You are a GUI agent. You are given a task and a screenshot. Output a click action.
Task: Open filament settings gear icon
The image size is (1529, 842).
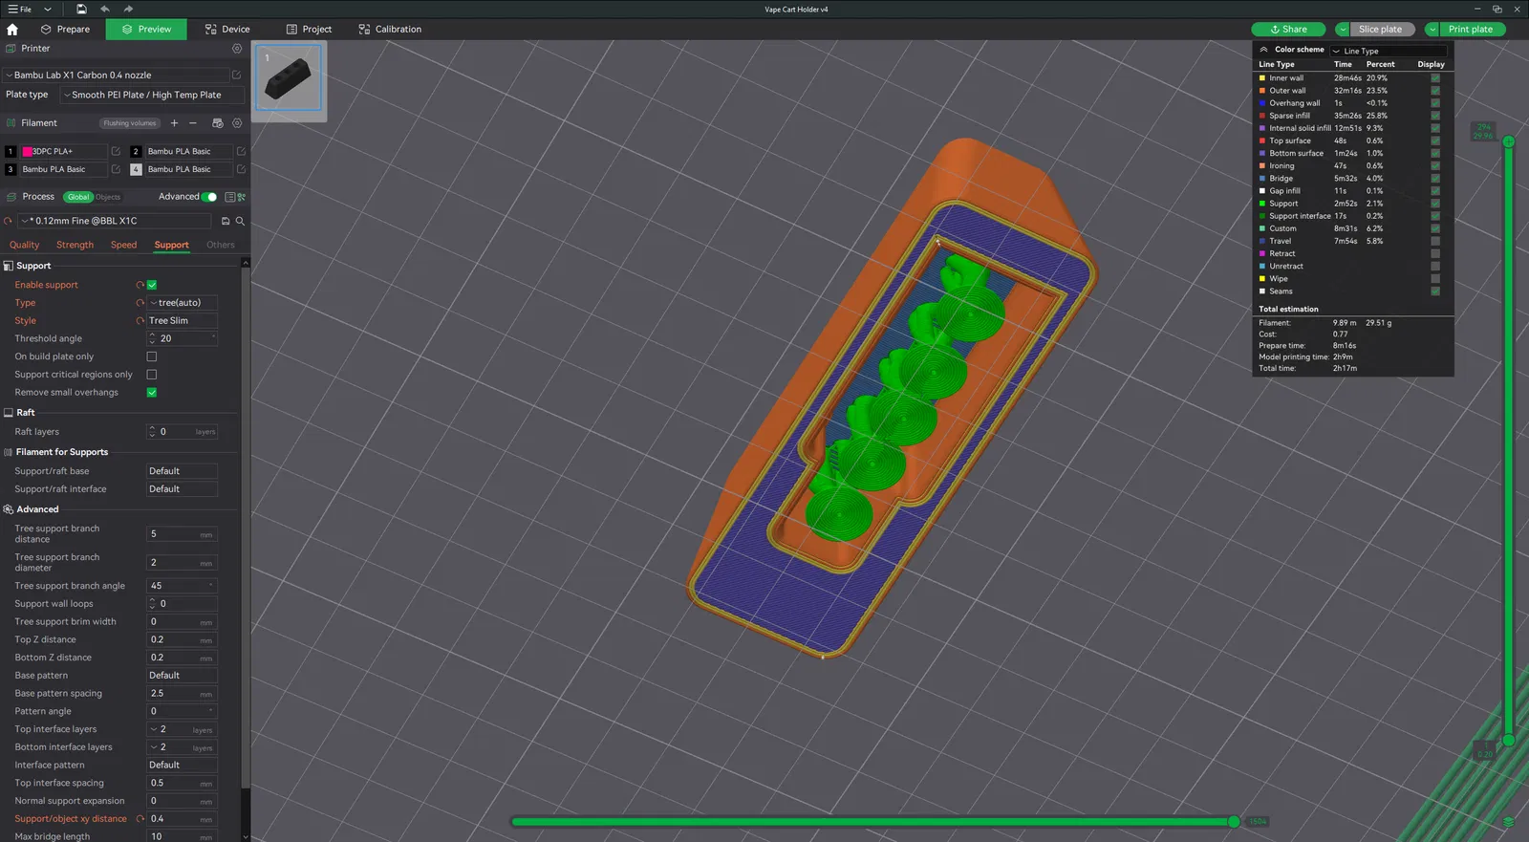(x=237, y=123)
